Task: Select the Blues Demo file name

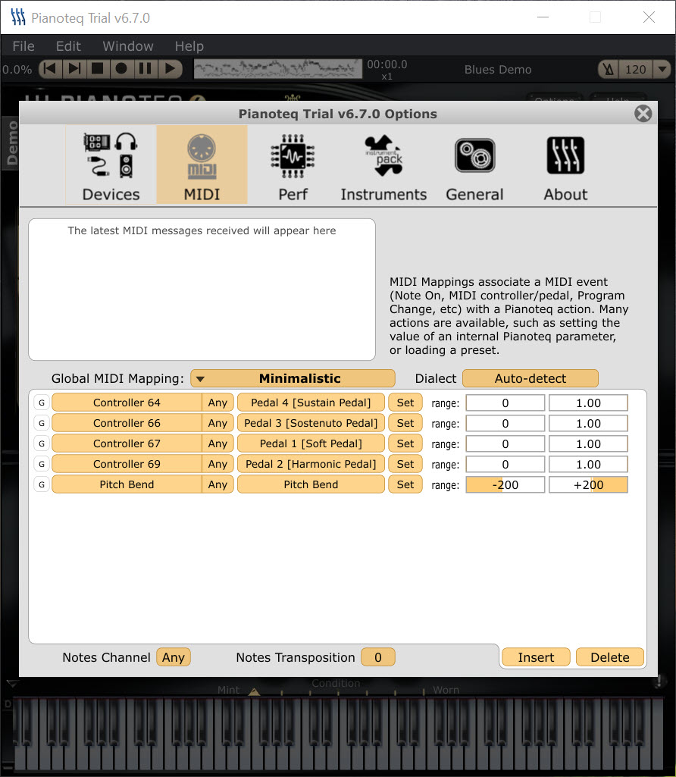Action: pos(498,70)
